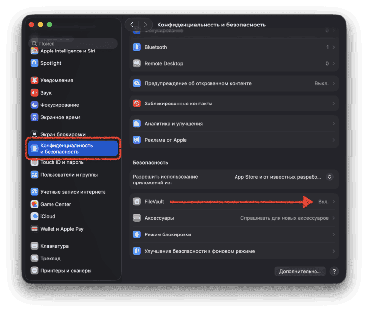This screenshot has height=312, width=368.
Task: Open Уведомления settings label
Action: (x=56, y=80)
